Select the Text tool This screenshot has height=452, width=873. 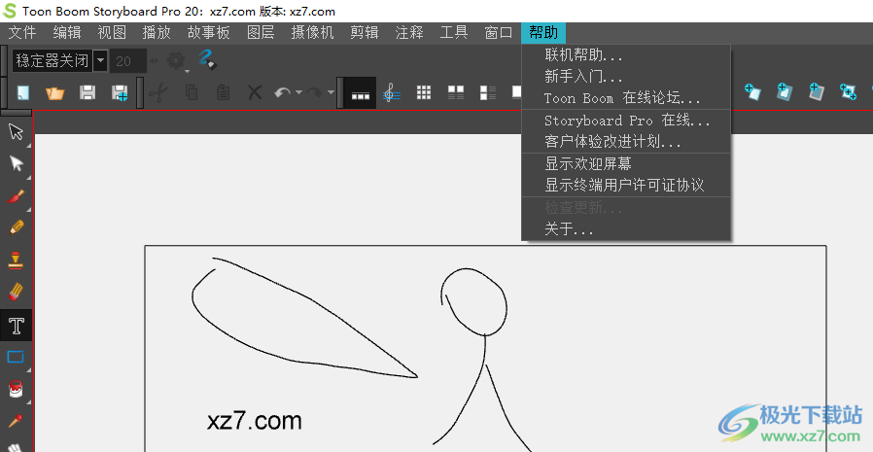pos(17,326)
